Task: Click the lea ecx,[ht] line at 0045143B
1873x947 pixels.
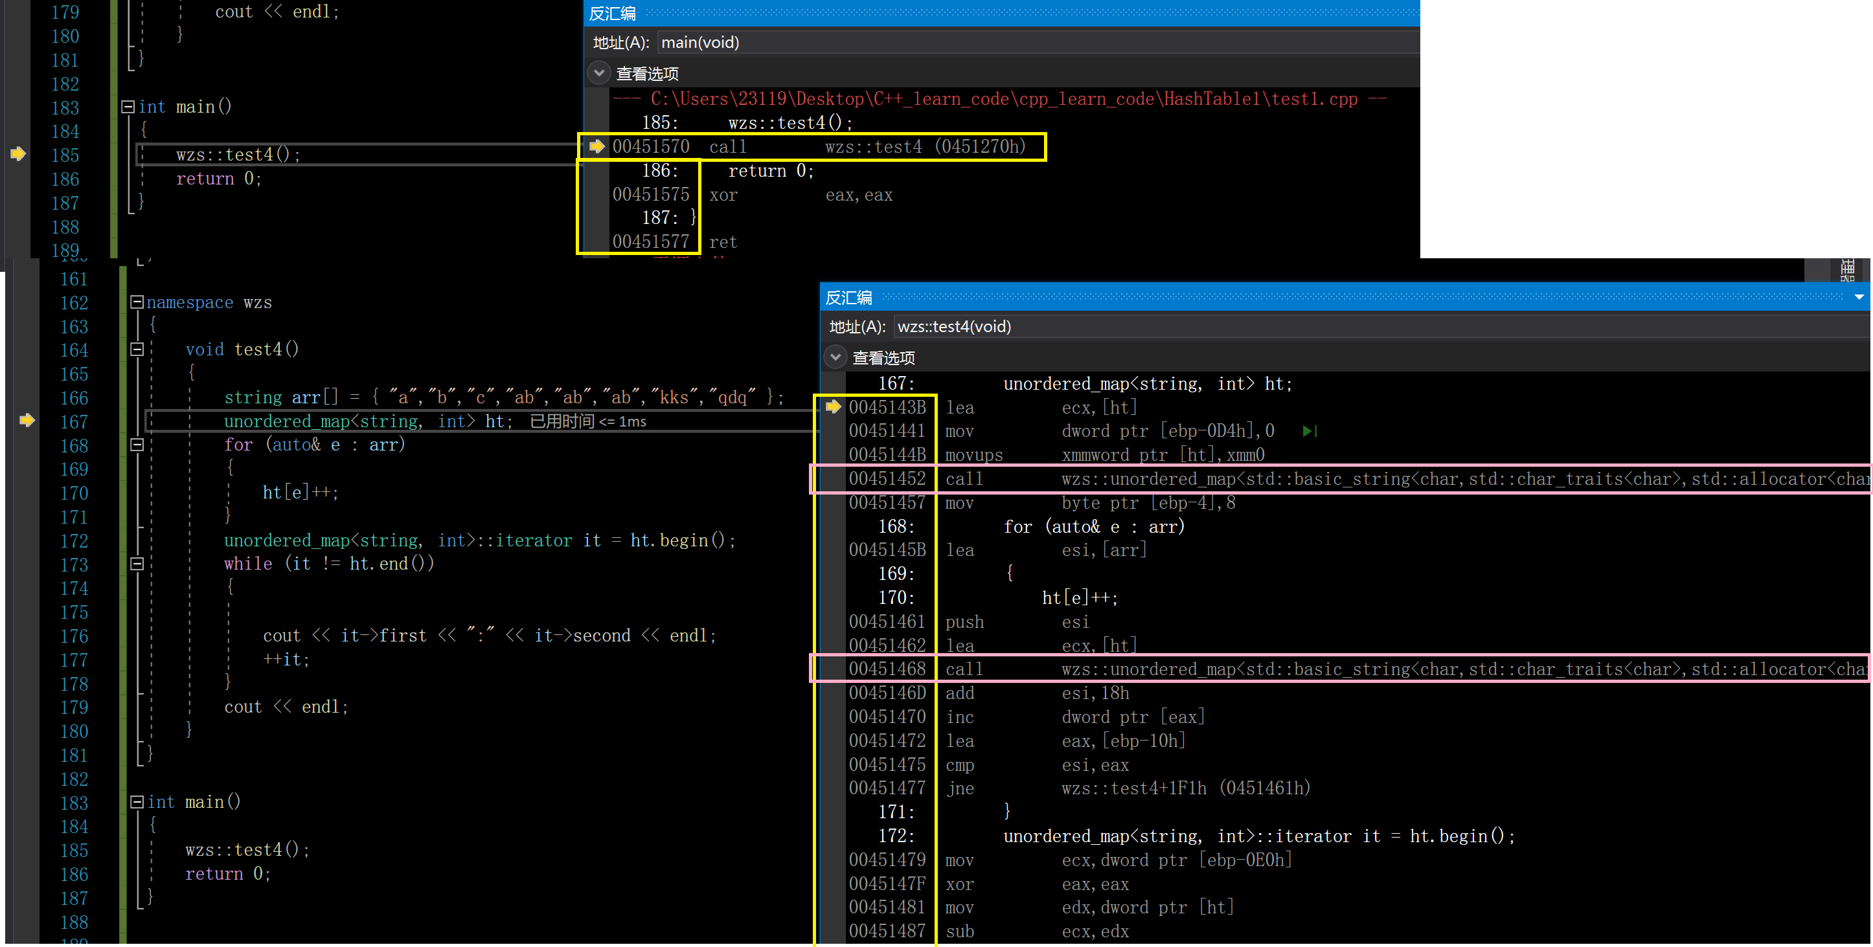Action: pos(992,407)
